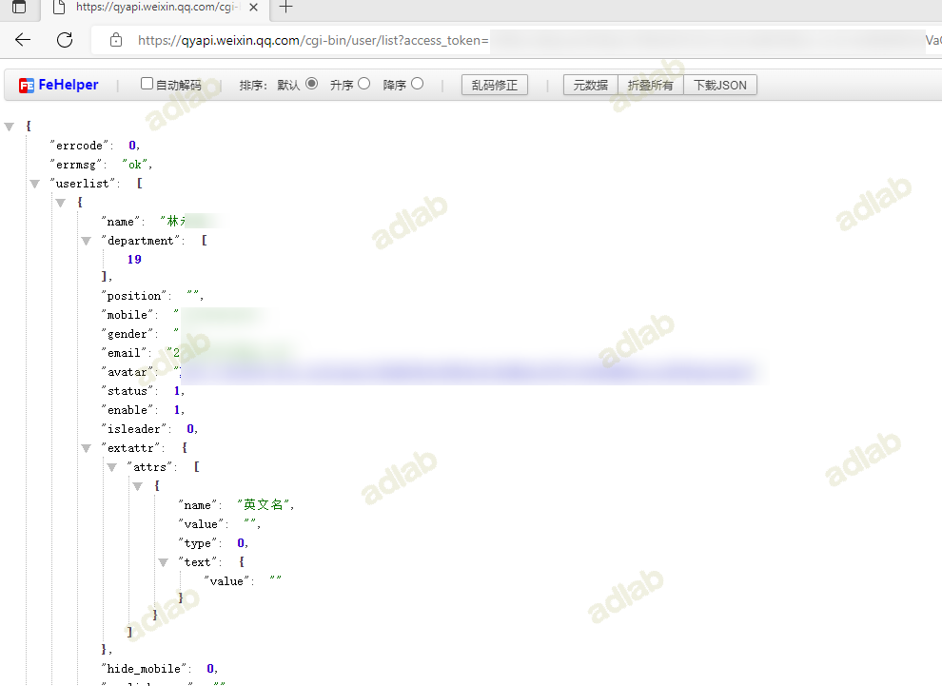Viewport: 942px width, 686px height.
Task: Enable the 自动解码 checkbox
Action: pyautogui.click(x=147, y=84)
